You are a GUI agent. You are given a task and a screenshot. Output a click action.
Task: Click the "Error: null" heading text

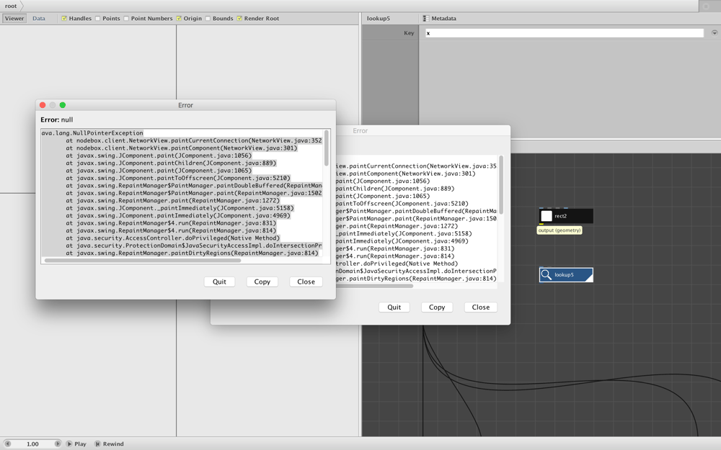(56, 120)
